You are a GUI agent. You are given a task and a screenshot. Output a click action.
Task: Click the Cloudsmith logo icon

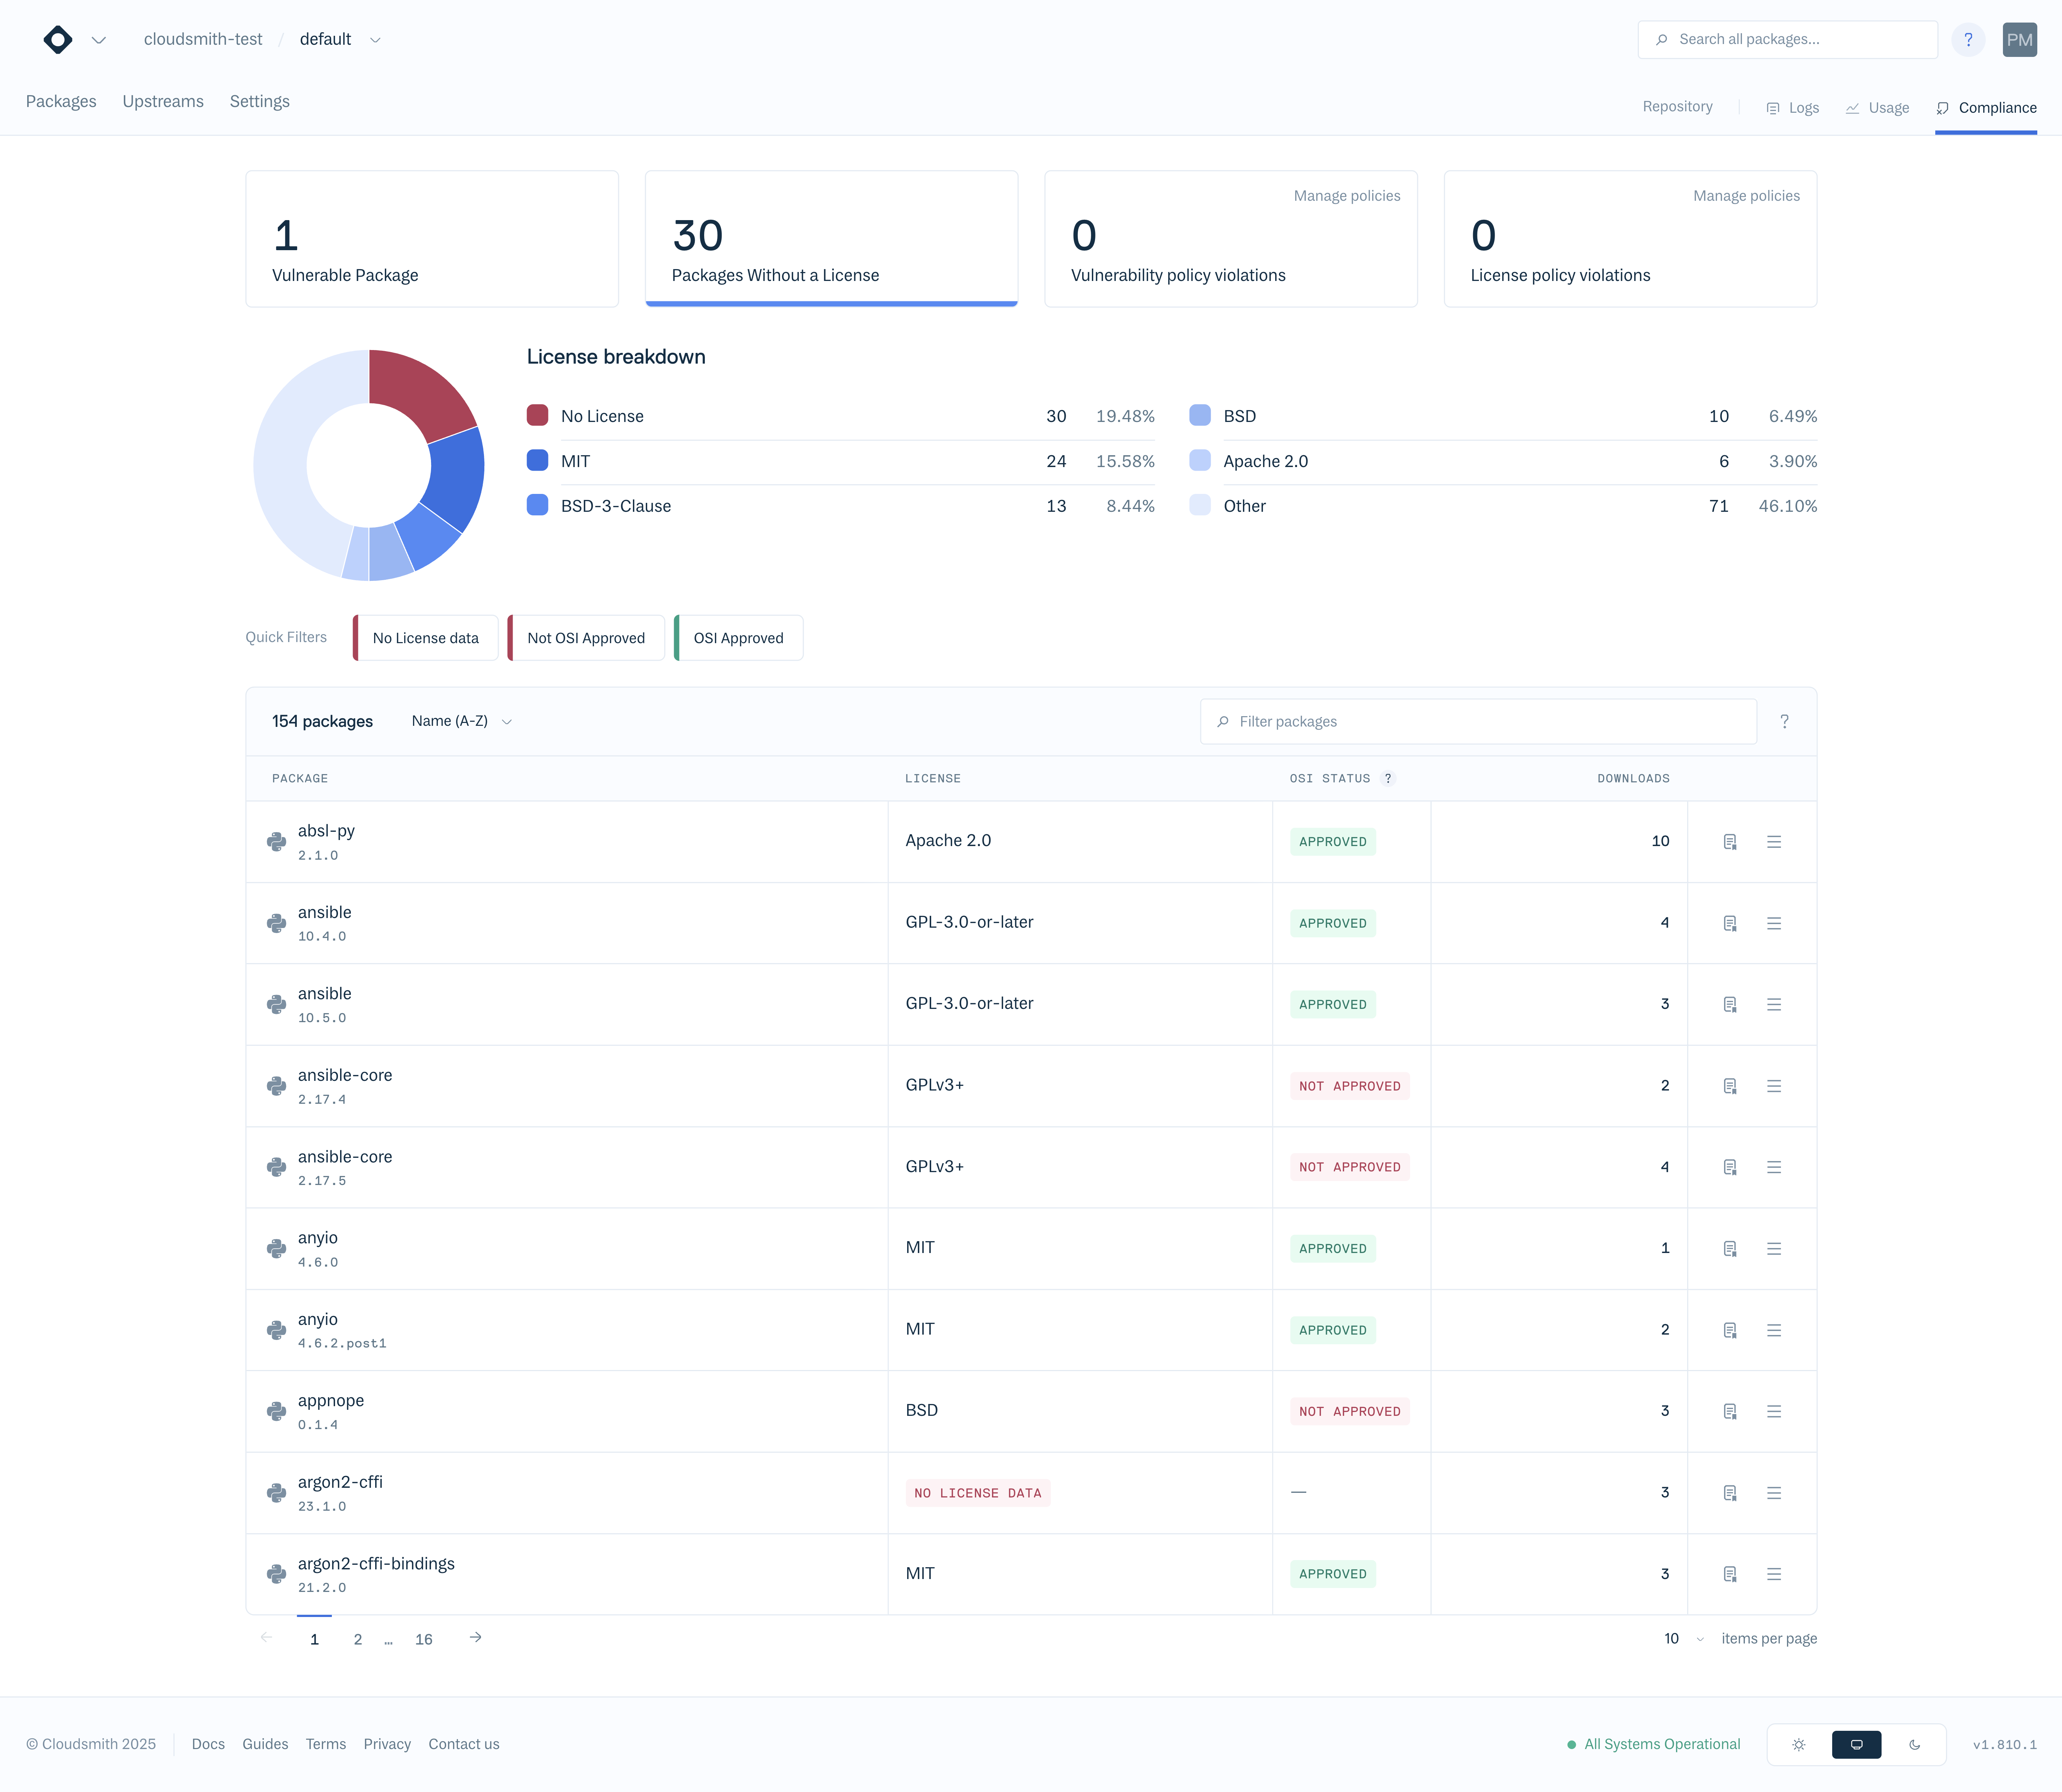pos(58,40)
